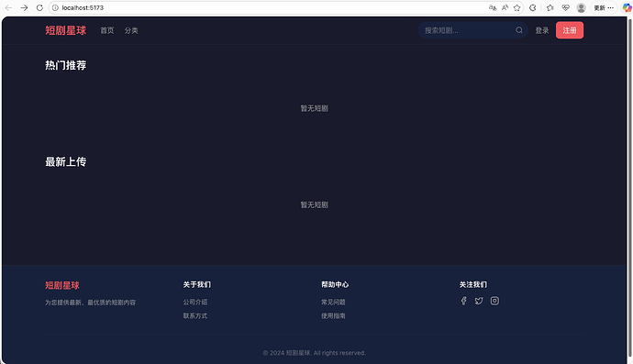The image size is (633, 364).
Task: Click 暂无短剧 under 热门推荐
Action: coord(314,108)
